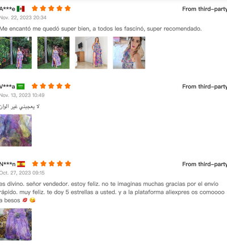Click the Arabic review text by V***a

coord(20,107)
